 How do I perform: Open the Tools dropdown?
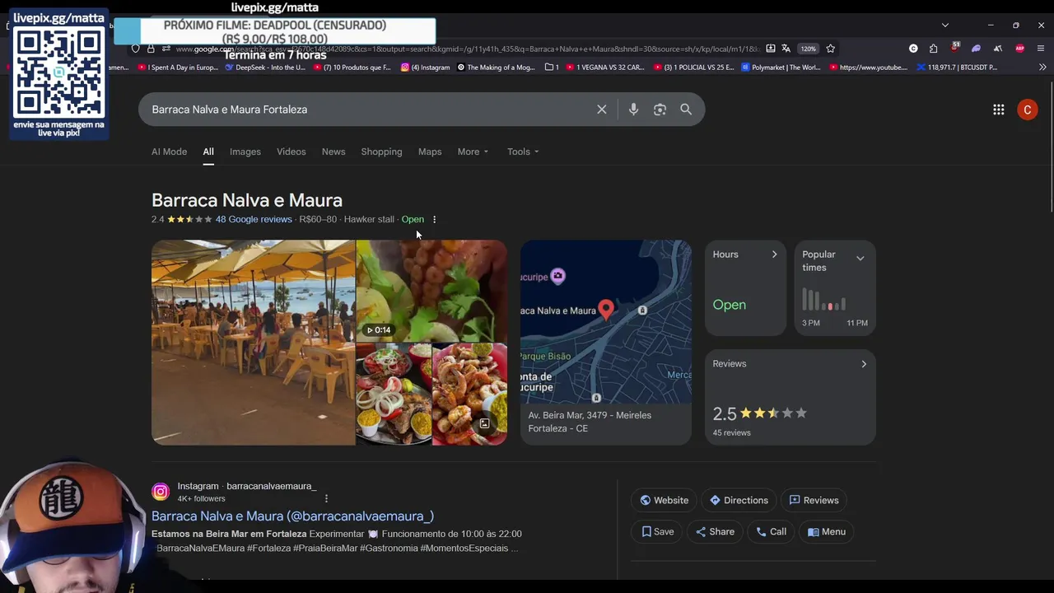point(523,152)
